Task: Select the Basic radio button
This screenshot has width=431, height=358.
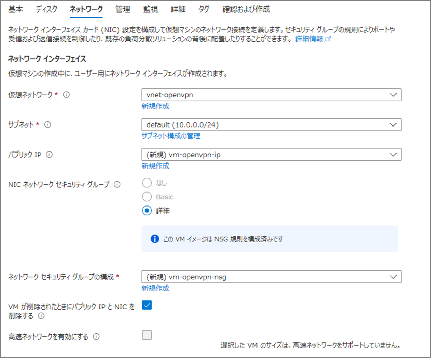Action: tap(147, 197)
